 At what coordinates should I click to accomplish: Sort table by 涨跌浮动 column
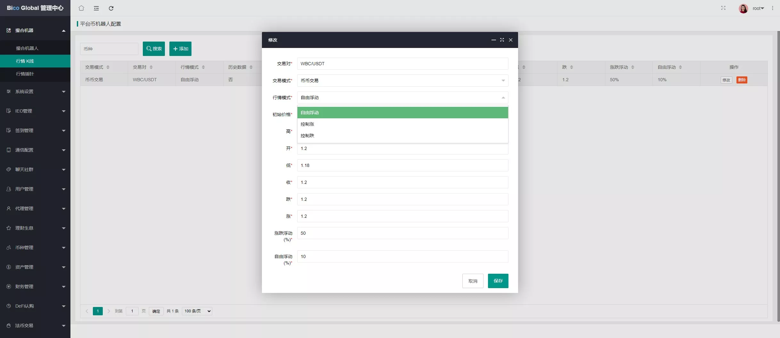coord(633,67)
